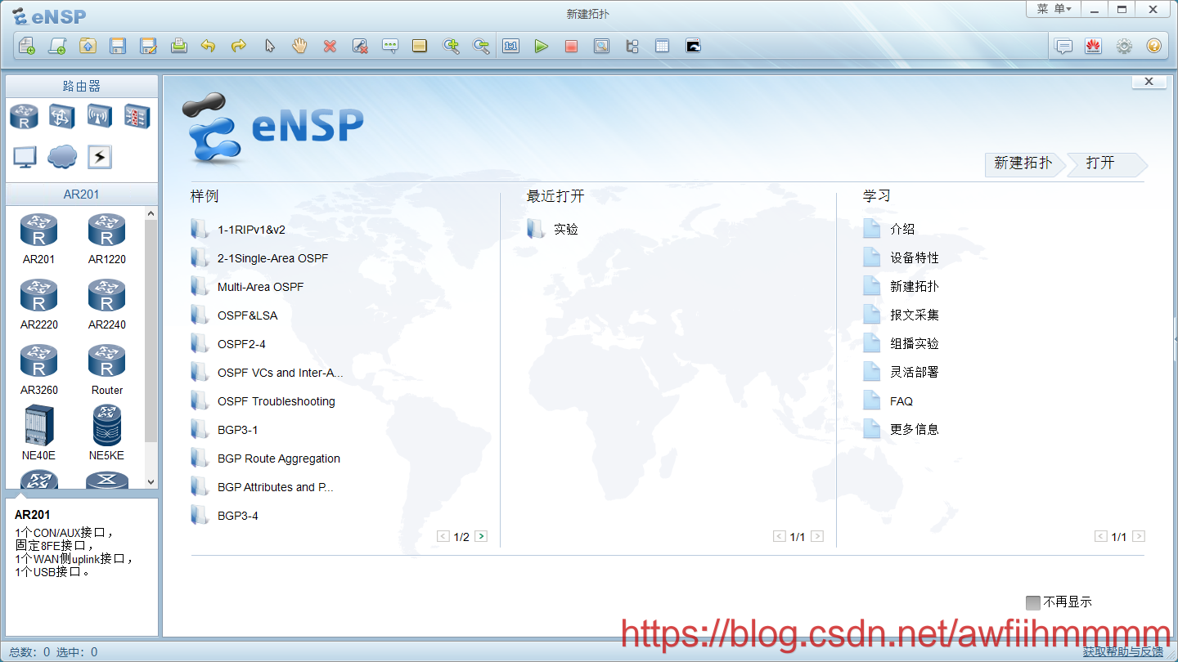This screenshot has width=1178, height=662.
Task: Select the PC terminal device category icon
Action: [25, 157]
